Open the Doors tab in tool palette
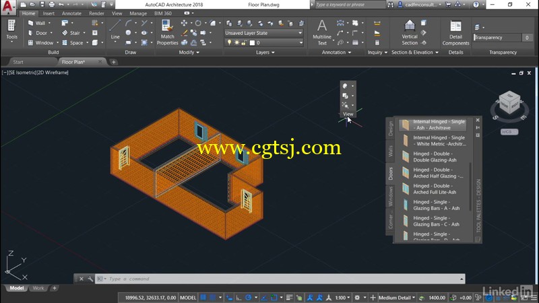Image resolution: width=539 pixels, height=303 pixels. 390,174
